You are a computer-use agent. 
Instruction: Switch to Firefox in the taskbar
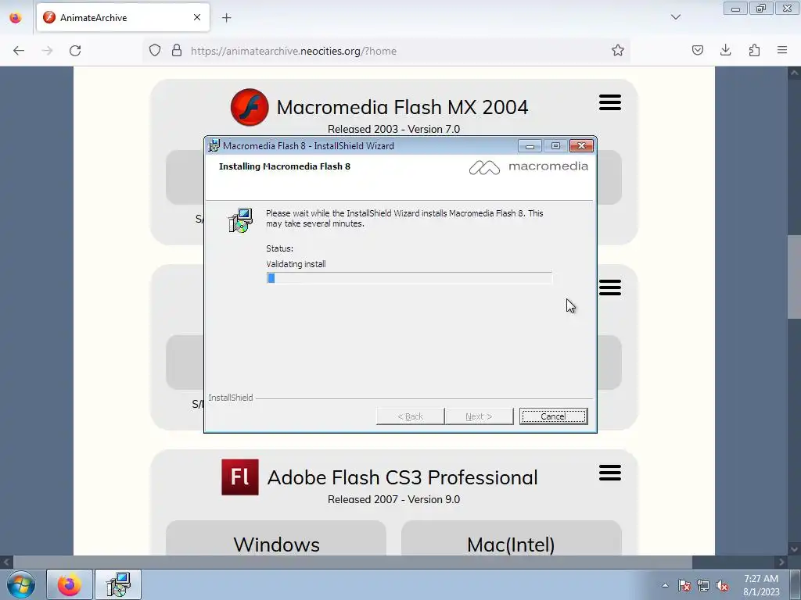click(x=70, y=584)
